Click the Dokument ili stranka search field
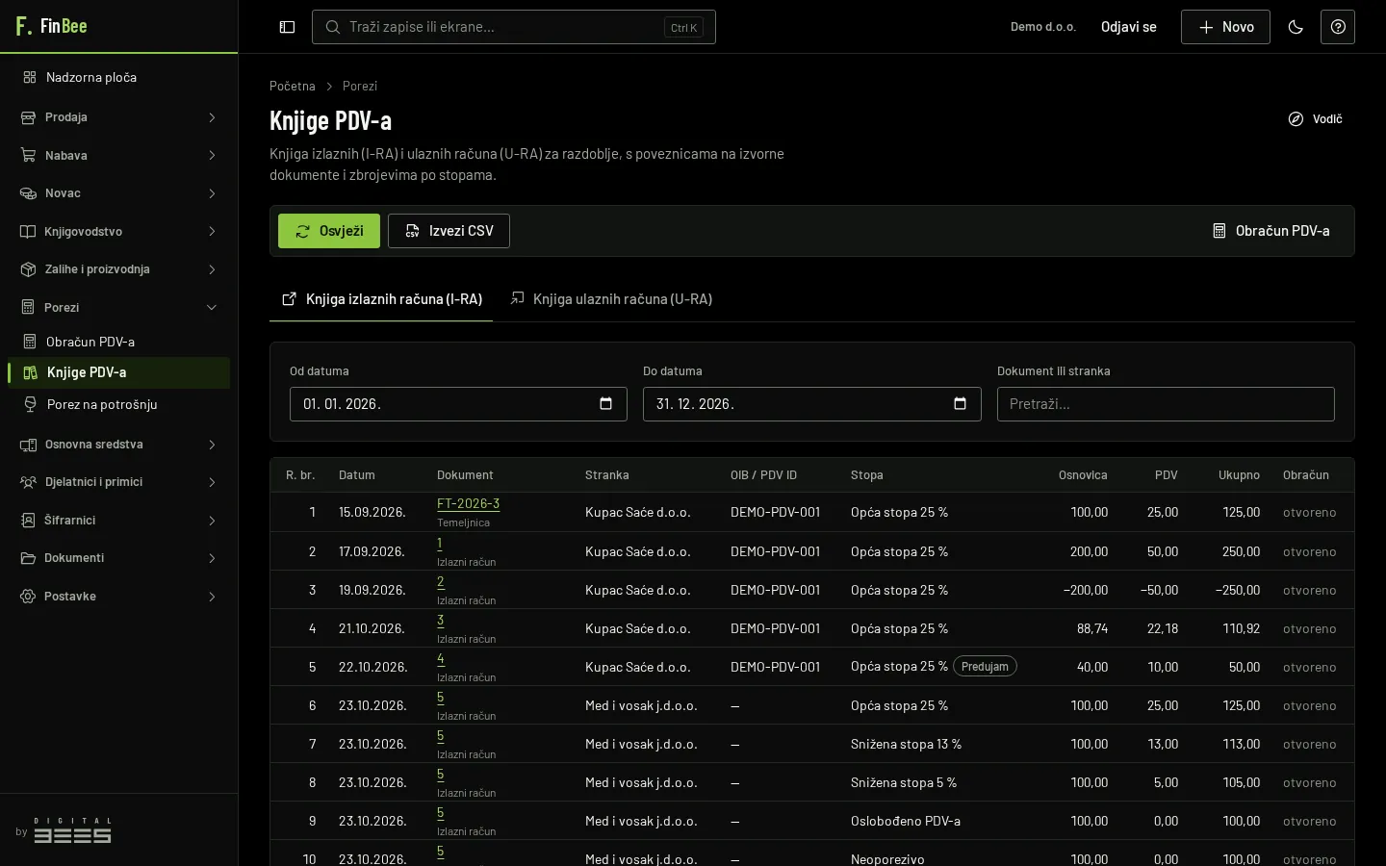 click(x=1166, y=404)
